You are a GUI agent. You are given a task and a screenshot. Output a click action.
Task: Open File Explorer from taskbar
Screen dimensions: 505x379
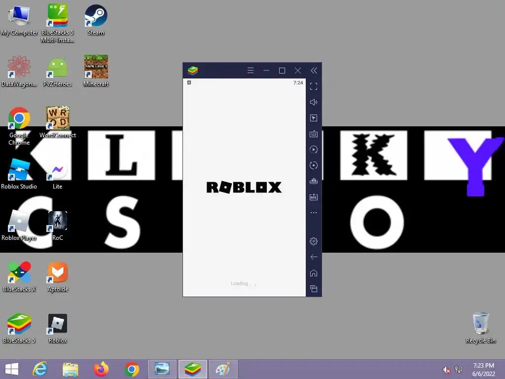[x=70, y=369]
